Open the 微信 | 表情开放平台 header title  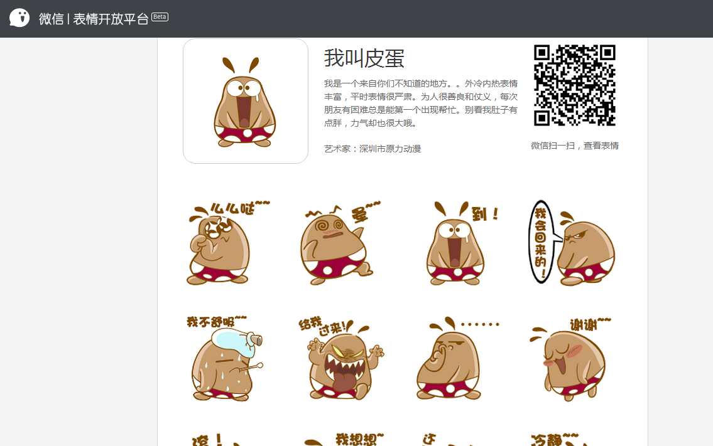click(x=94, y=19)
